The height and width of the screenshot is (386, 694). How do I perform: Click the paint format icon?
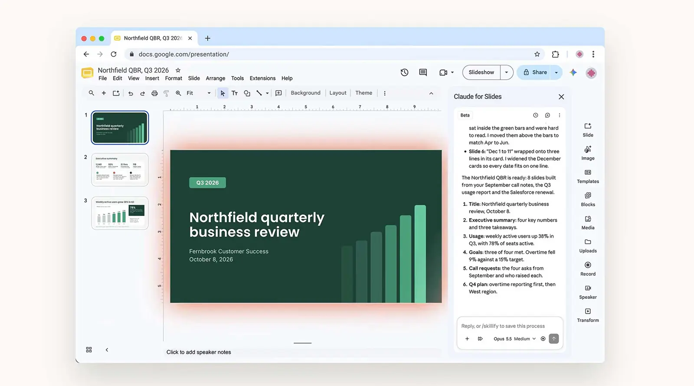[x=166, y=93]
